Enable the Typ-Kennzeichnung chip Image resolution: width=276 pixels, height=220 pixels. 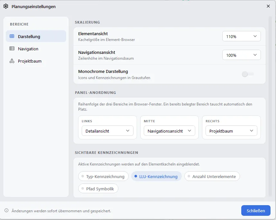pos(103,176)
